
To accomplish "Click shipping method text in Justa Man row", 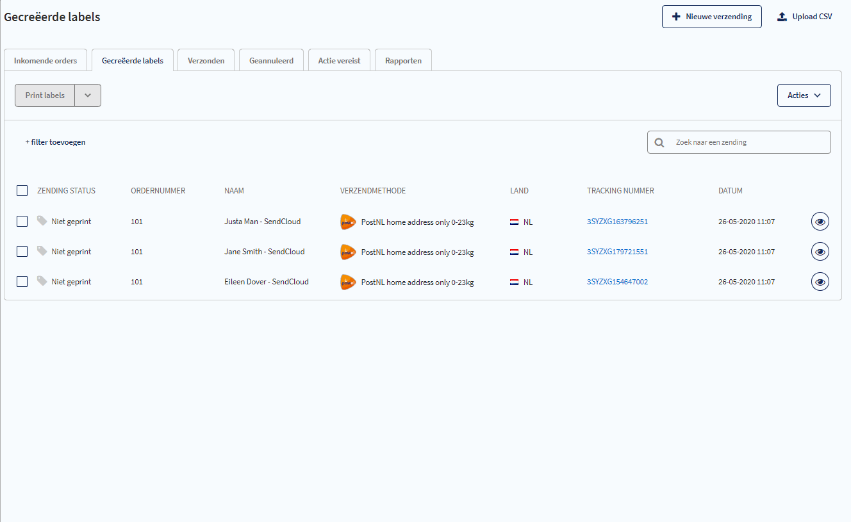I will (x=418, y=222).
